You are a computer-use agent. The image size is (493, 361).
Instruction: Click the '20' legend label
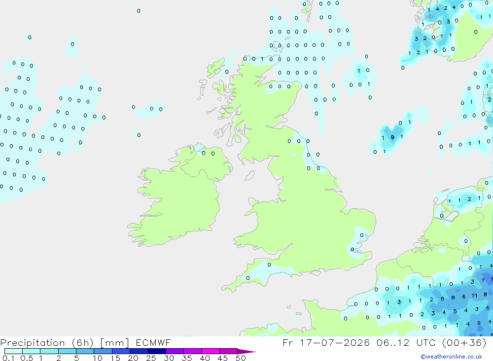(x=133, y=358)
